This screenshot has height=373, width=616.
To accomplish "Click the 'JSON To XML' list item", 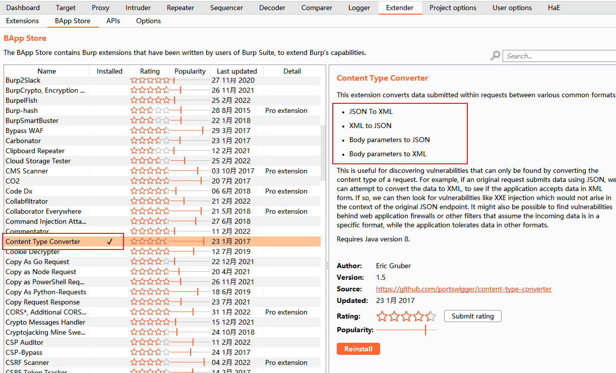I will 371,111.
